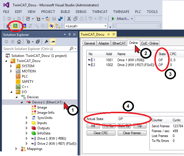Open the <Local> target system dropdown
The width and height of the screenshot is (184, 156).
pos(105,26)
